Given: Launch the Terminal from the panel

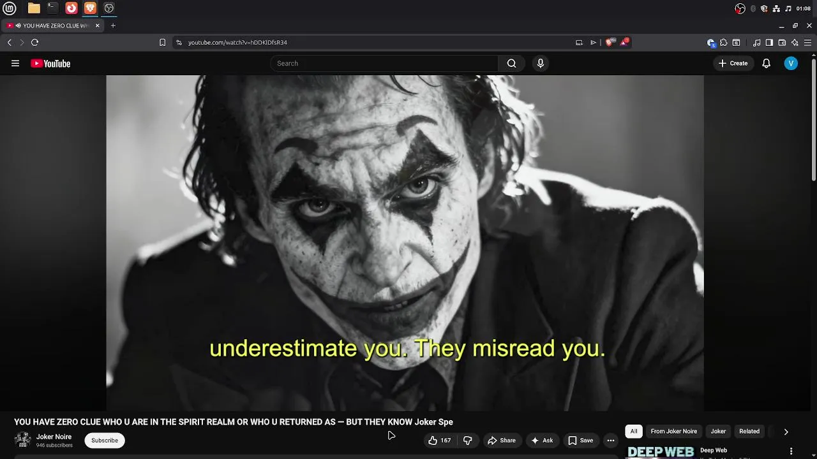Looking at the screenshot, I should [52, 8].
